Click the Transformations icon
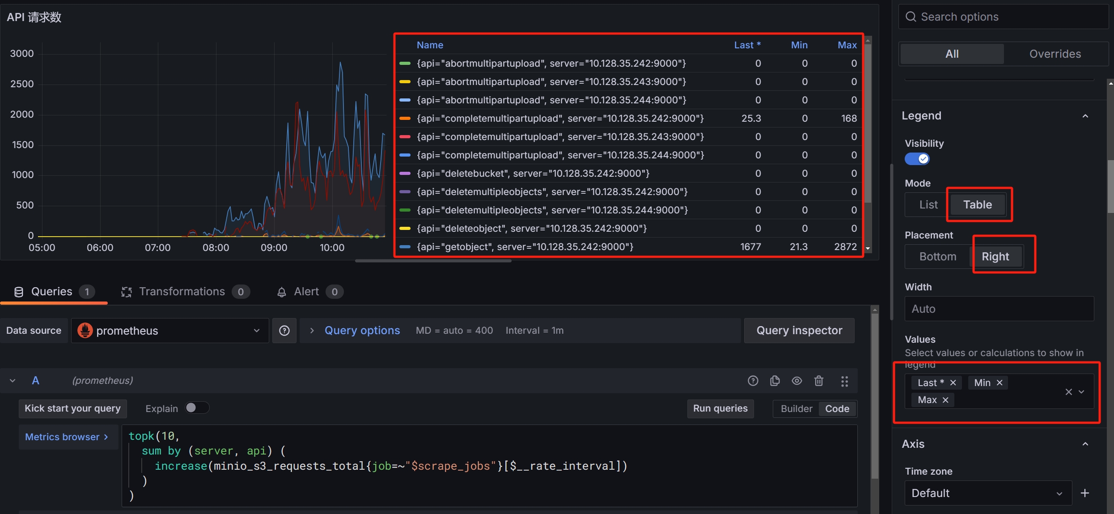 pyautogui.click(x=127, y=292)
